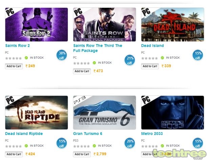Click the Dead Island Riptide cover image

37,113
